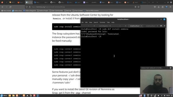Image resolution: width=173 pixels, height=97 pixels.
Task: Click the sudo snap install remmina code block
Action: point(66,27)
